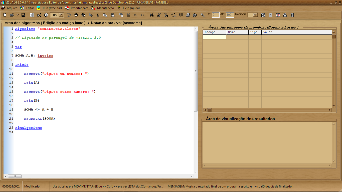Save the current algorithm
This screenshot has width=342, height=192.
[23, 15]
